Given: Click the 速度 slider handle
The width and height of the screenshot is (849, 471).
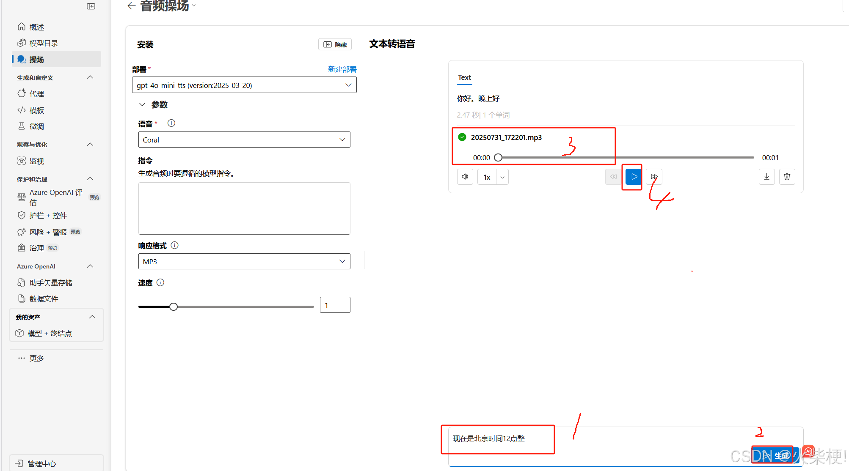Looking at the screenshot, I should (174, 307).
